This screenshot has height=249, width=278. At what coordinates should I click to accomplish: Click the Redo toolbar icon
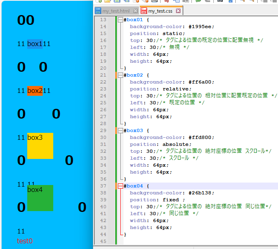click(207, 1)
